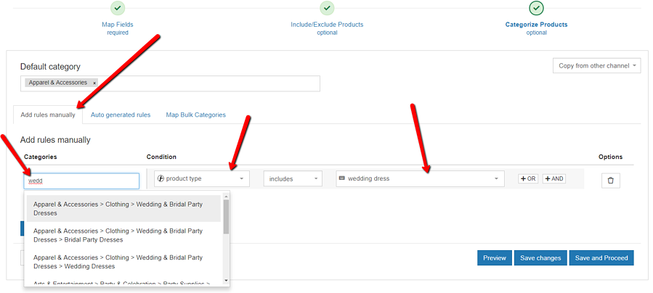Focus the Categories search input containing wedd

[81, 181]
